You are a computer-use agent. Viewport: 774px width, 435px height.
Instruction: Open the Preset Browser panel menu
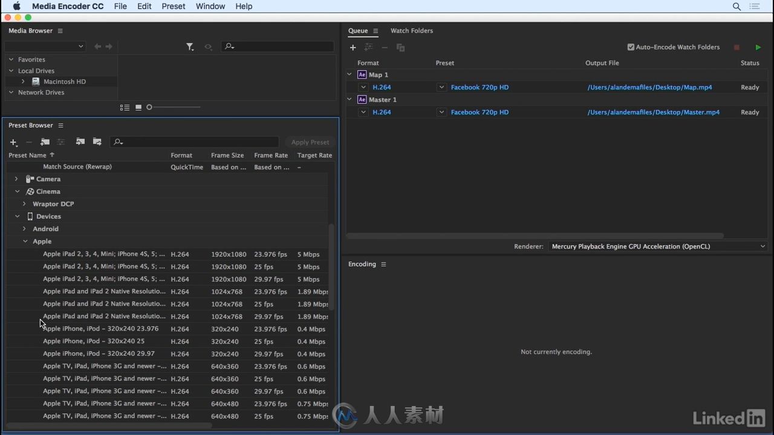click(x=60, y=126)
